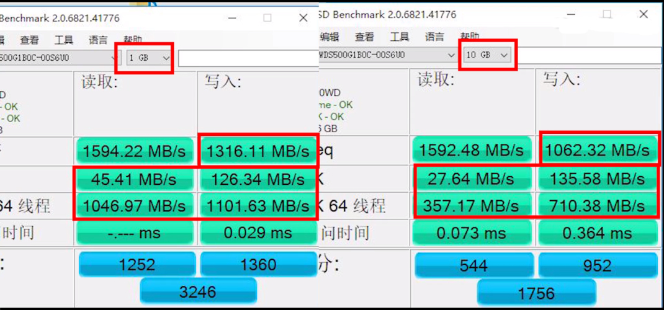This screenshot has height=310, width=664.
Task: Expand the 1 GB test size dropdown
Action: tap(150, 58)
